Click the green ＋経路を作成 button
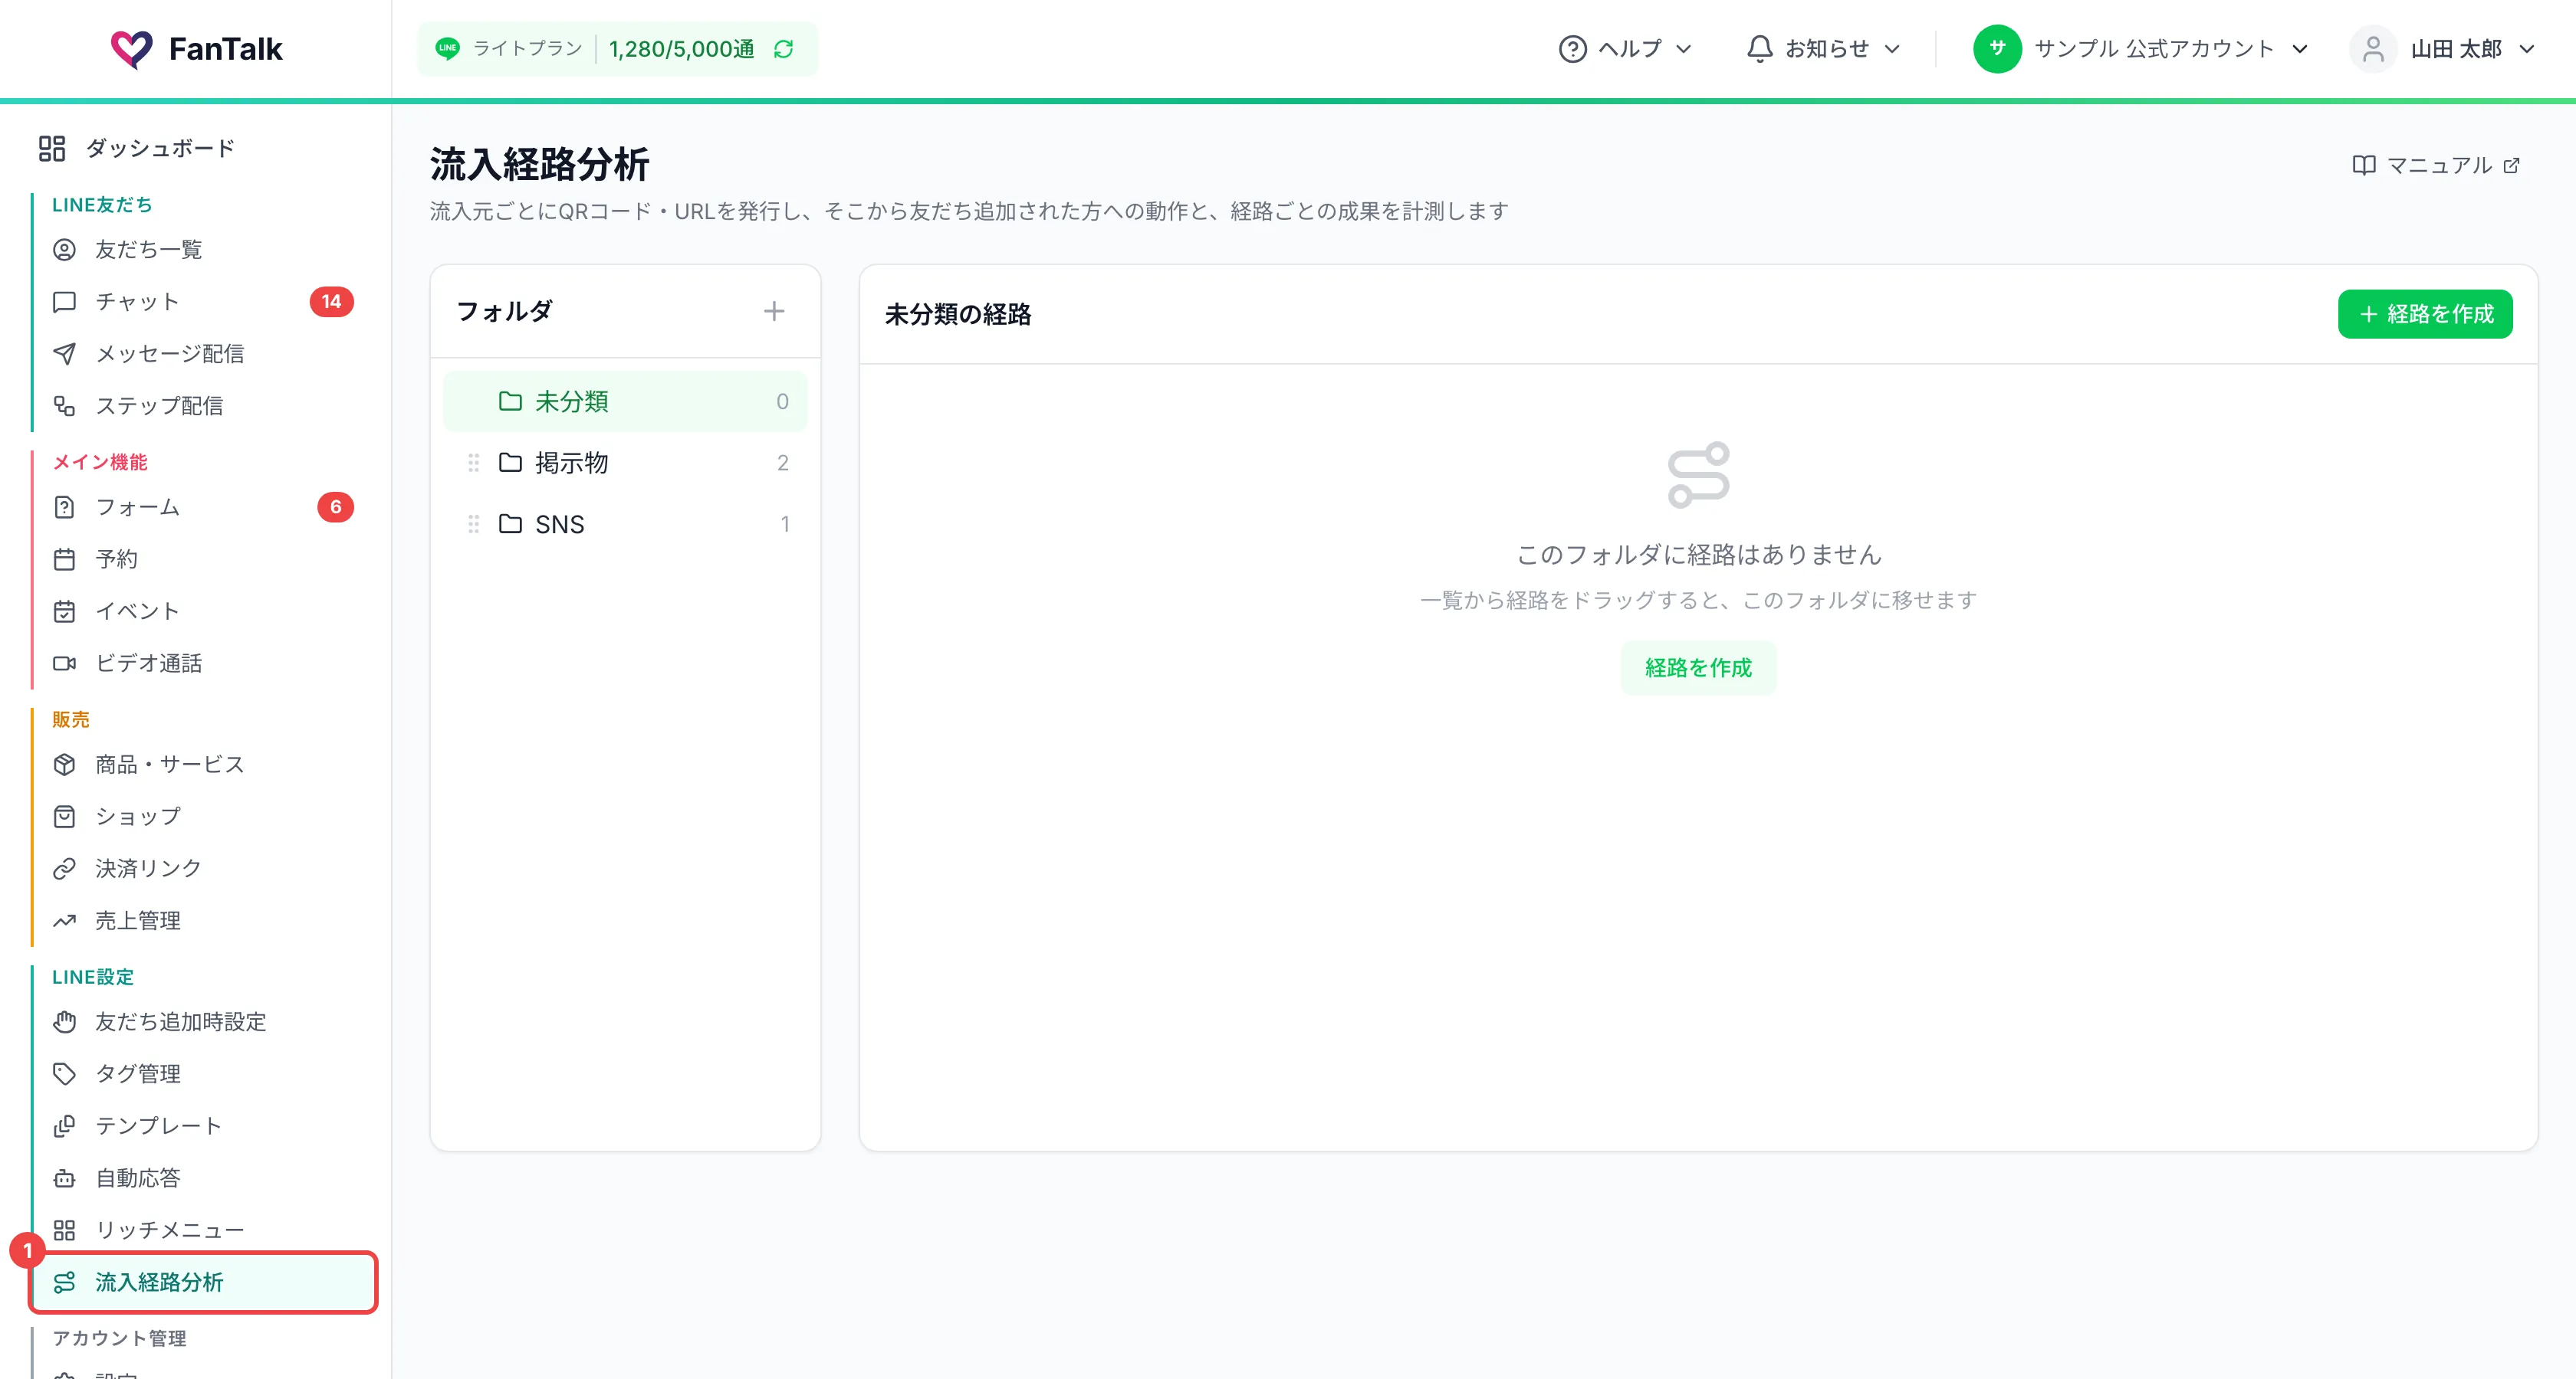 [2425, 314]
